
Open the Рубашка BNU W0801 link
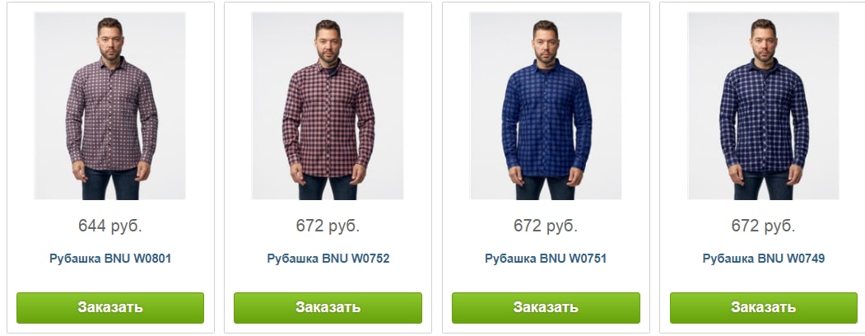(x=110, y=259)
